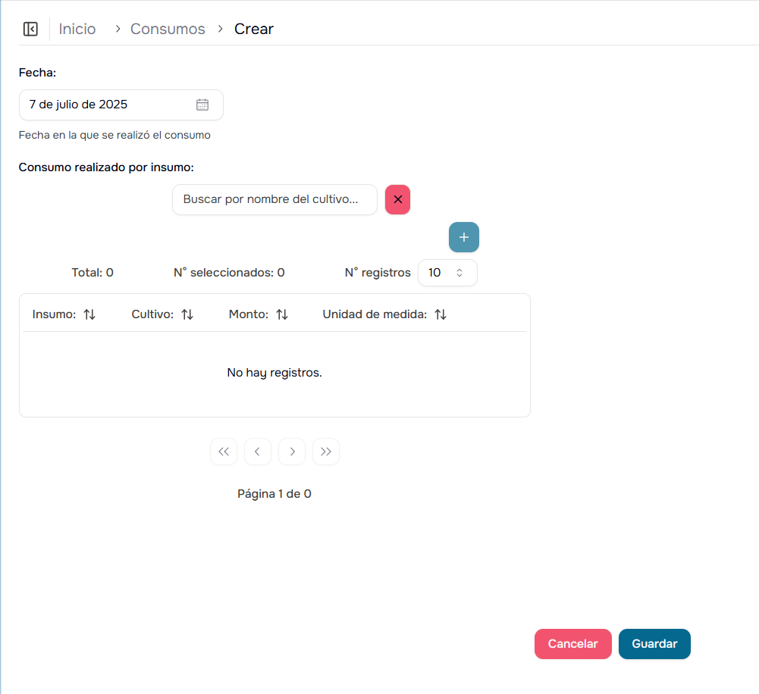This screenshot has width=759, height=694.
Task: Jump to last page of table
Action: (326, 452)
